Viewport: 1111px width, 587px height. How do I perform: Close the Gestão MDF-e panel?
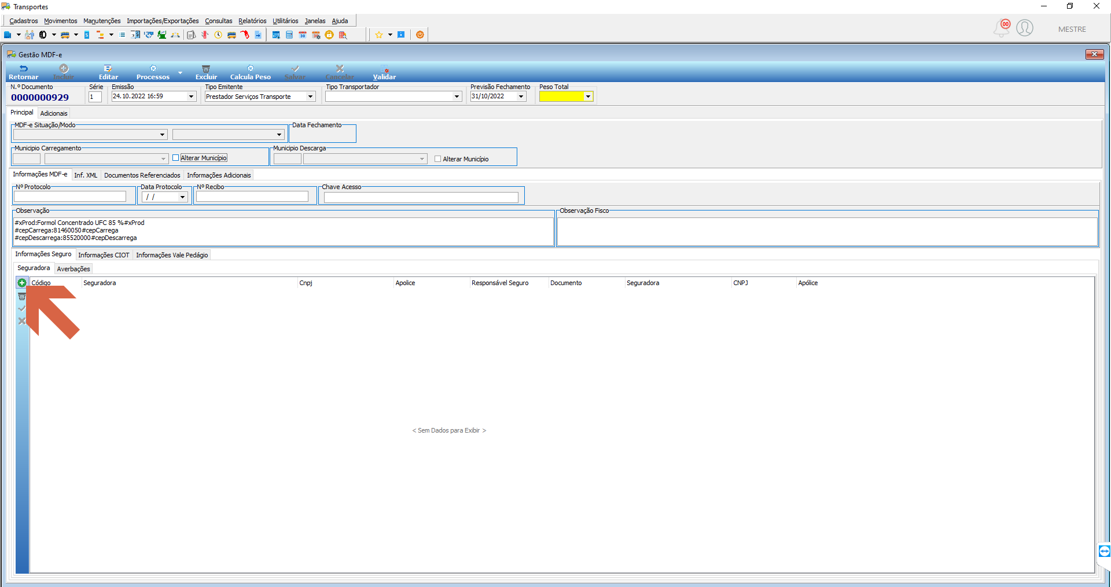tap(1094, 54)
